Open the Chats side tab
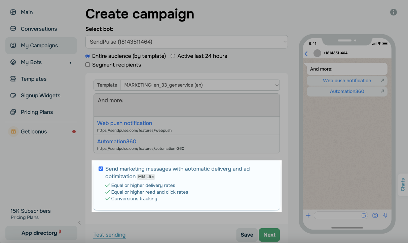408x243 pixels. click(x=403, y=185)
